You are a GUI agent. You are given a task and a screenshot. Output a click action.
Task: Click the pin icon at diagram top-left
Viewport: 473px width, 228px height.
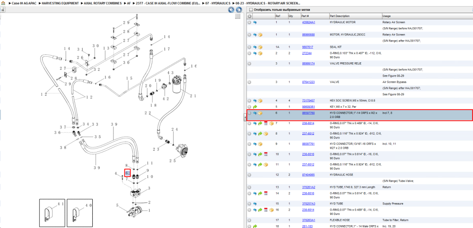coord(2,9)
